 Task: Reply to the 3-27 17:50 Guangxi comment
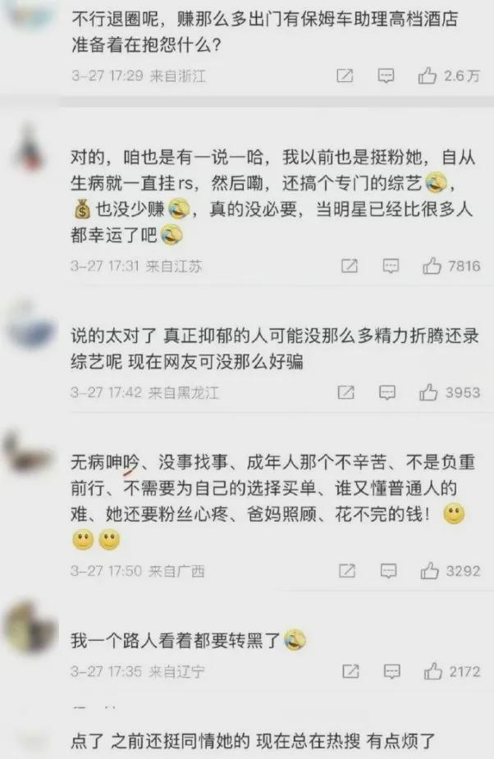pos(388,572)
